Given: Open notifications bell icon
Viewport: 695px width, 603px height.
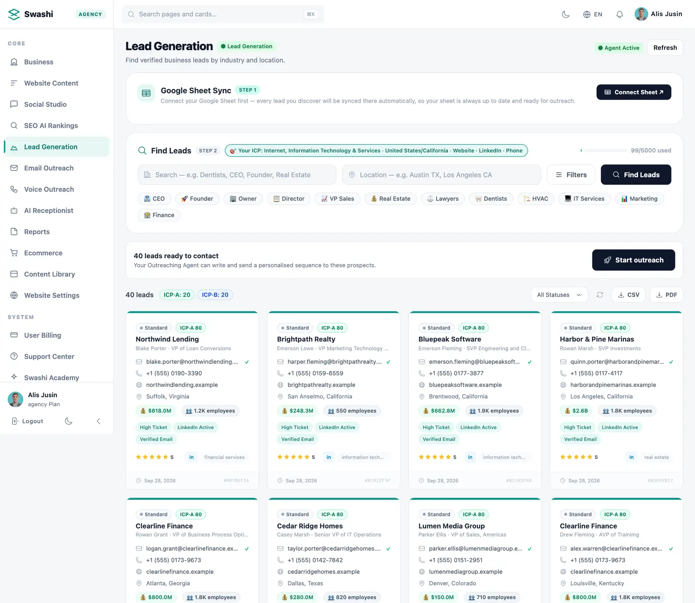Looking at the screenshot, I should (619, 14).
